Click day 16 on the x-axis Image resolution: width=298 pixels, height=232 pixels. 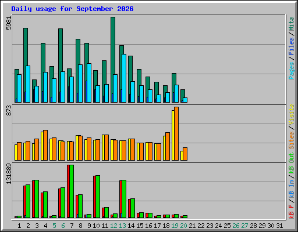click(148, 226)
